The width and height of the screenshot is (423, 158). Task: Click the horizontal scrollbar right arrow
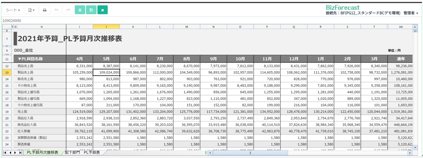pos(410,153)
